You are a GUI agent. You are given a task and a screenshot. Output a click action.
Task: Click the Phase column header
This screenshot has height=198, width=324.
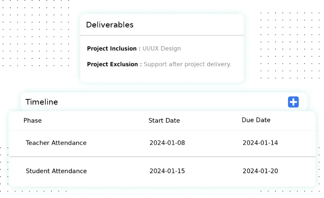pos(33,121)
